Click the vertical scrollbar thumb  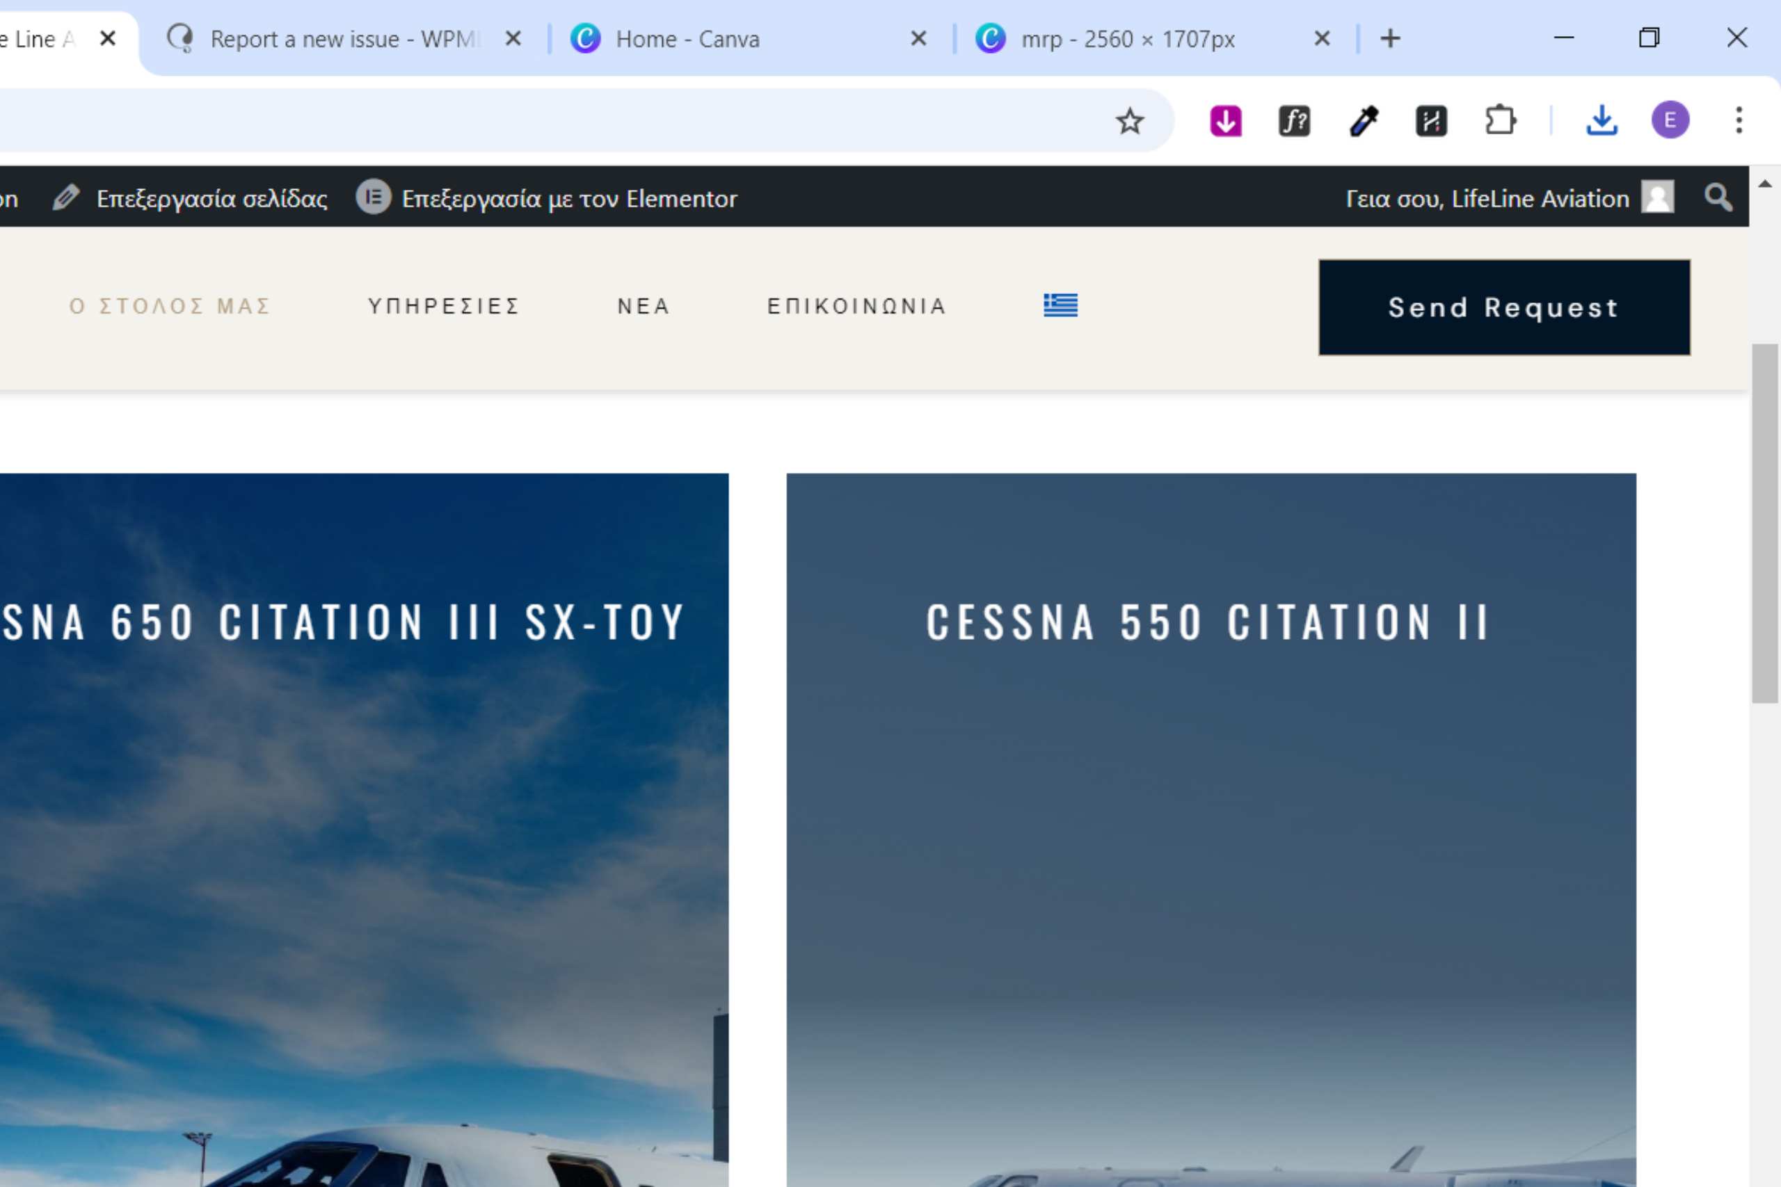point(1764,524)
